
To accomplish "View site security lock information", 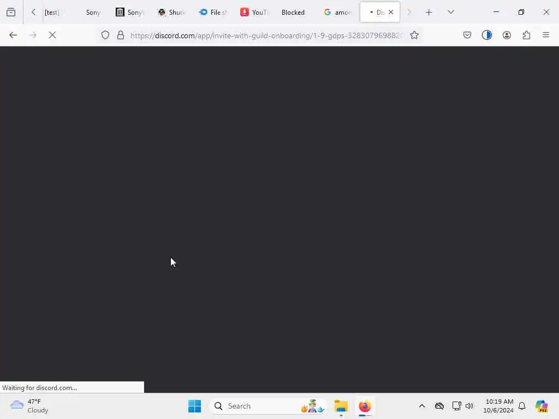I will [x=121, y=35].
